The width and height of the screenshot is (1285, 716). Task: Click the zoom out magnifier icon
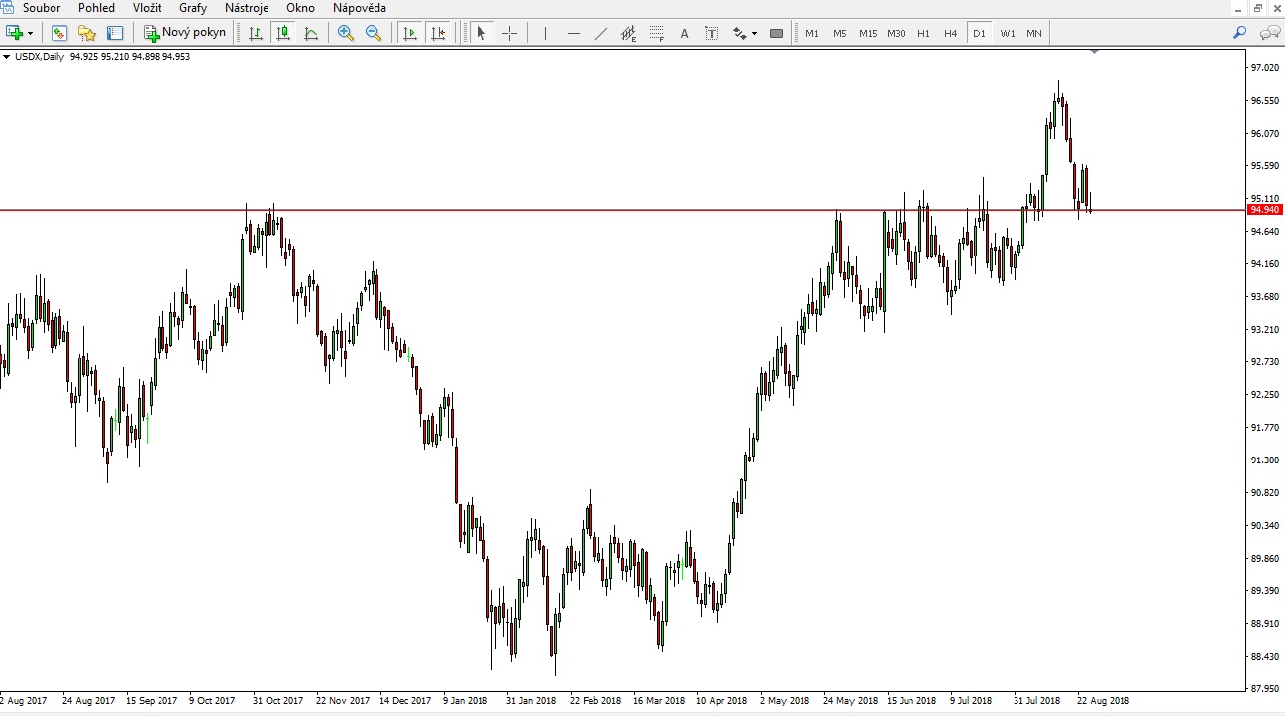pos(374,33)
